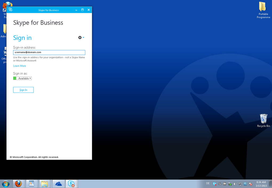Click Safely Remove Hardware tray icon
This screenshot has height=188, width=272.
(x=230, y=184)
